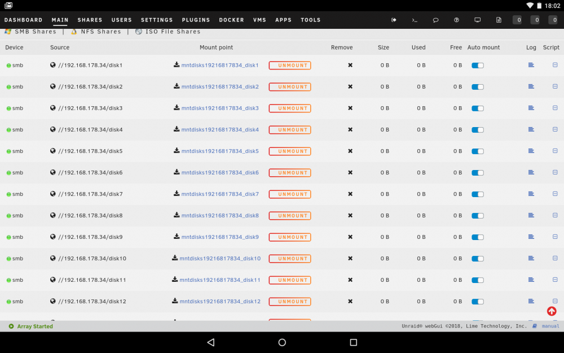
Task: Unmount the disk7 share
Action: (x=290, y=194)
